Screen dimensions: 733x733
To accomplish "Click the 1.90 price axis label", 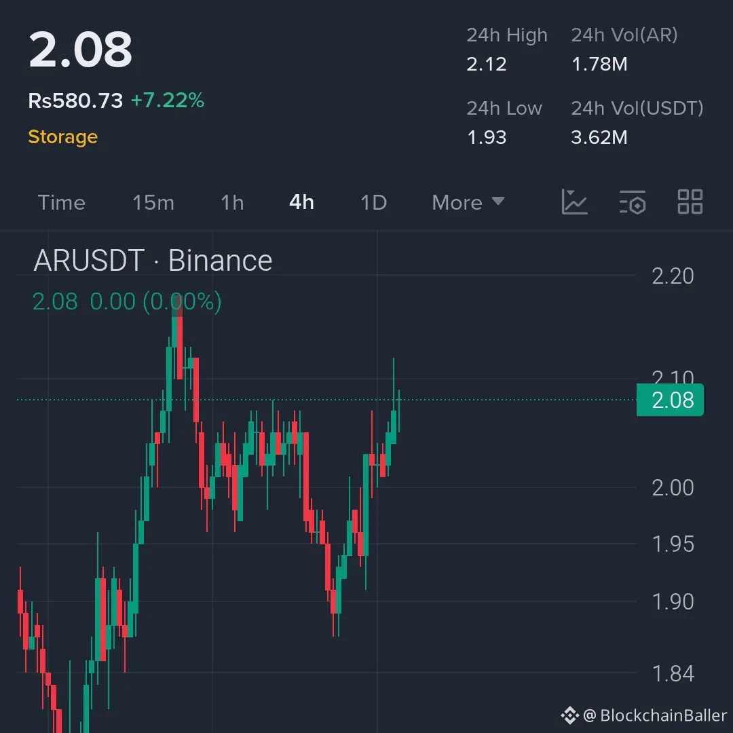I will [x=673, y=601].
